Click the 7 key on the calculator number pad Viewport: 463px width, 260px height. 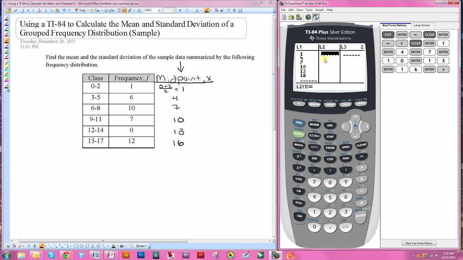point(314,182)
